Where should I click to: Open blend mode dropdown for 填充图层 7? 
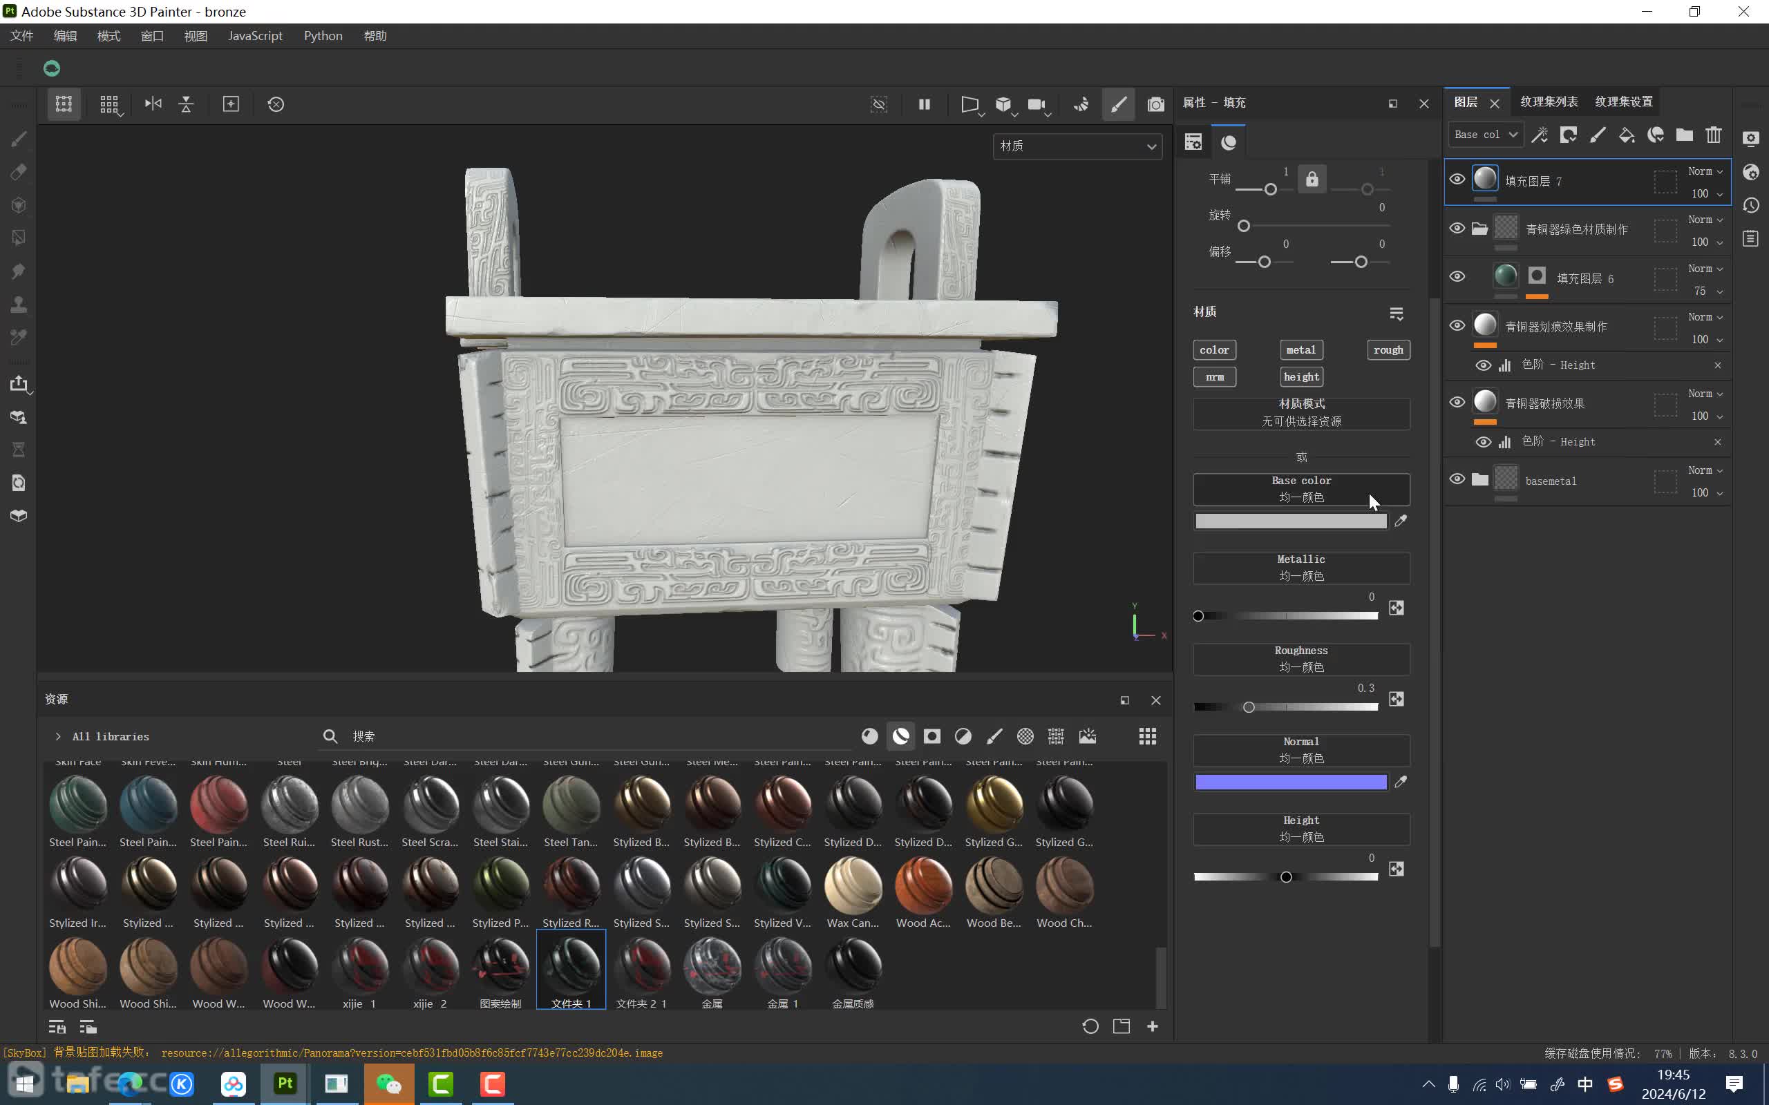click(1705, 171)
